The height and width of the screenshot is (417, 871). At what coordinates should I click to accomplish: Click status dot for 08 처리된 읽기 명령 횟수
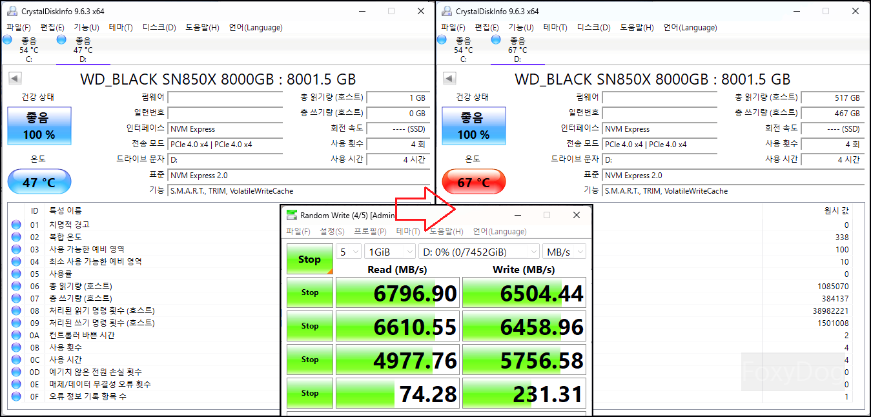[16, 310]
